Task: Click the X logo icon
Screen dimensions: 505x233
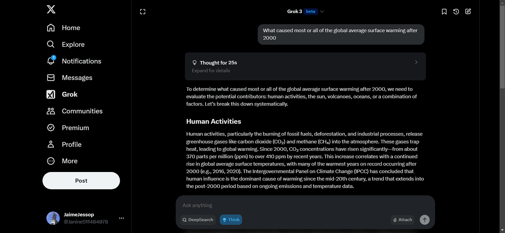Action: click(x=51, y=9)
